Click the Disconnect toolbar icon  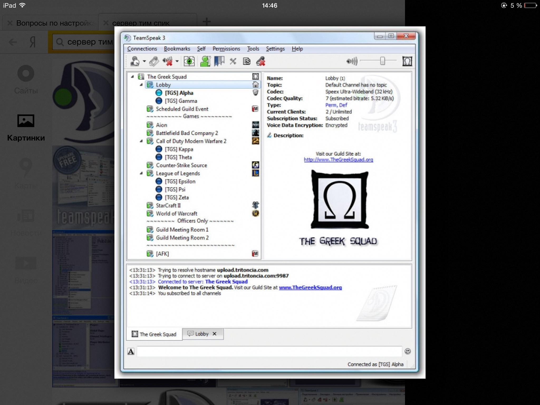tap(154, 61)
